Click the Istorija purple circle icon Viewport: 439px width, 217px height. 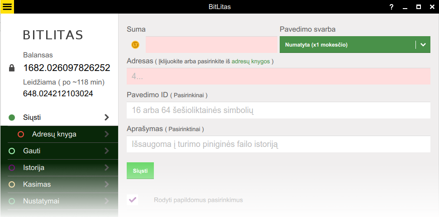[12, 168]
